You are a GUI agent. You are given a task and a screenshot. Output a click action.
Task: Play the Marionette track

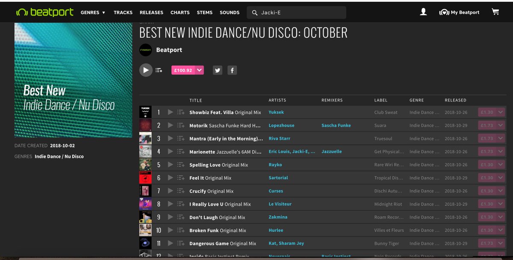170,151
